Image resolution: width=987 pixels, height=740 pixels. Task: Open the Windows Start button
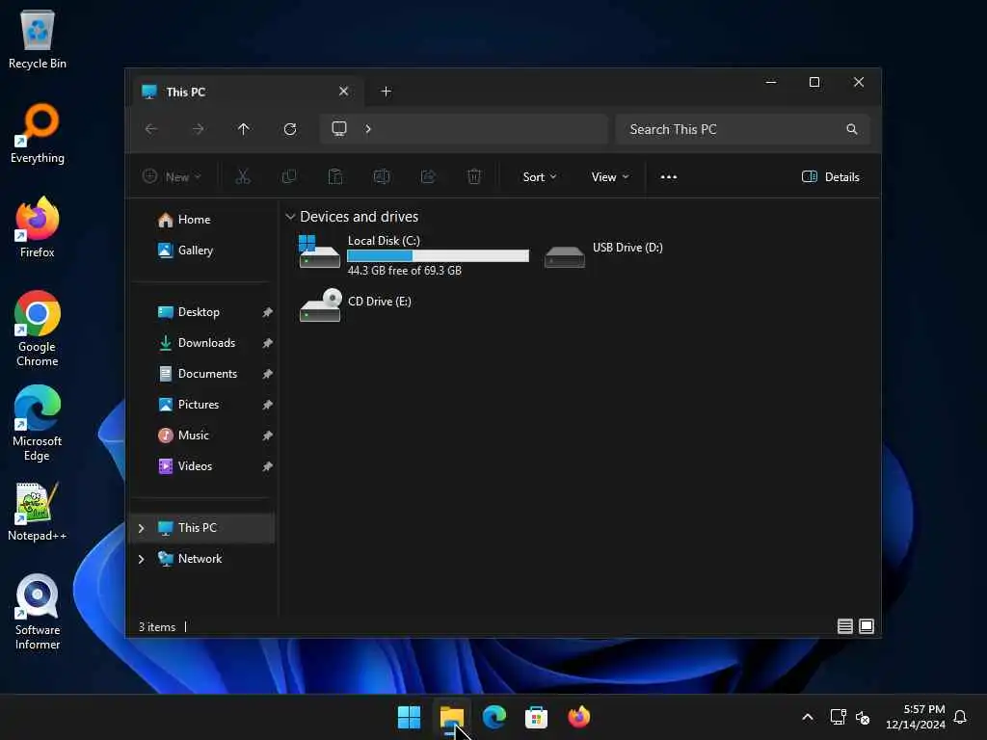click(409, 717)
